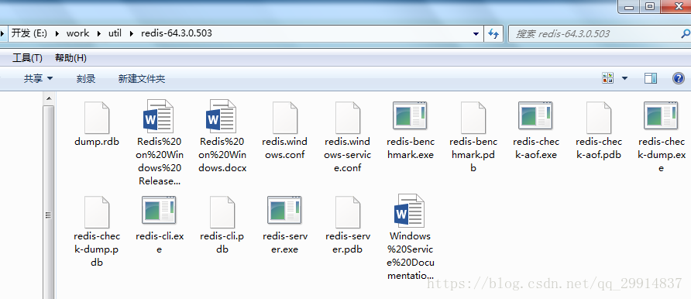This screenshot has width=691, height=299.
Task: Click the redis-check-aof.exe file name label
Action: click(x=536, y=149)
